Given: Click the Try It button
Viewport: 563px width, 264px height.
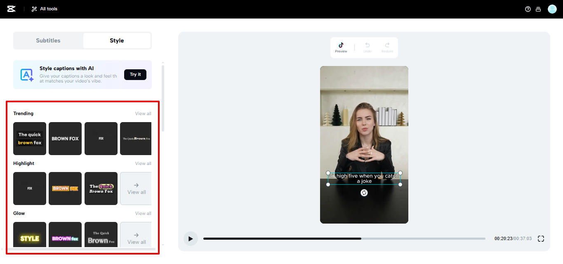Looking at the screenshot, I should [x=135, y=75].
